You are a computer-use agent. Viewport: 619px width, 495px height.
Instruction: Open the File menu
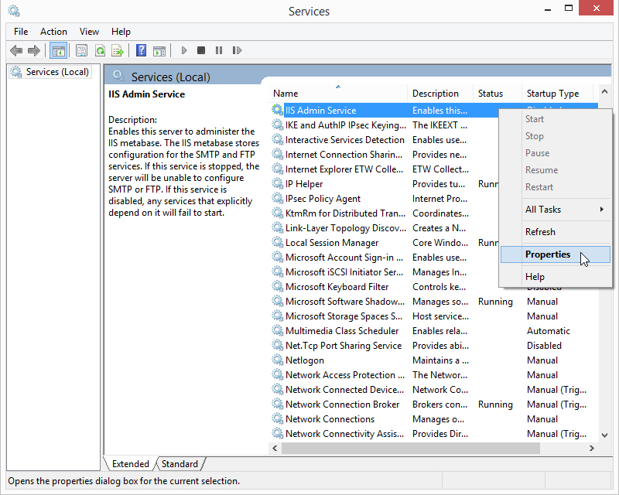[21, 32]
